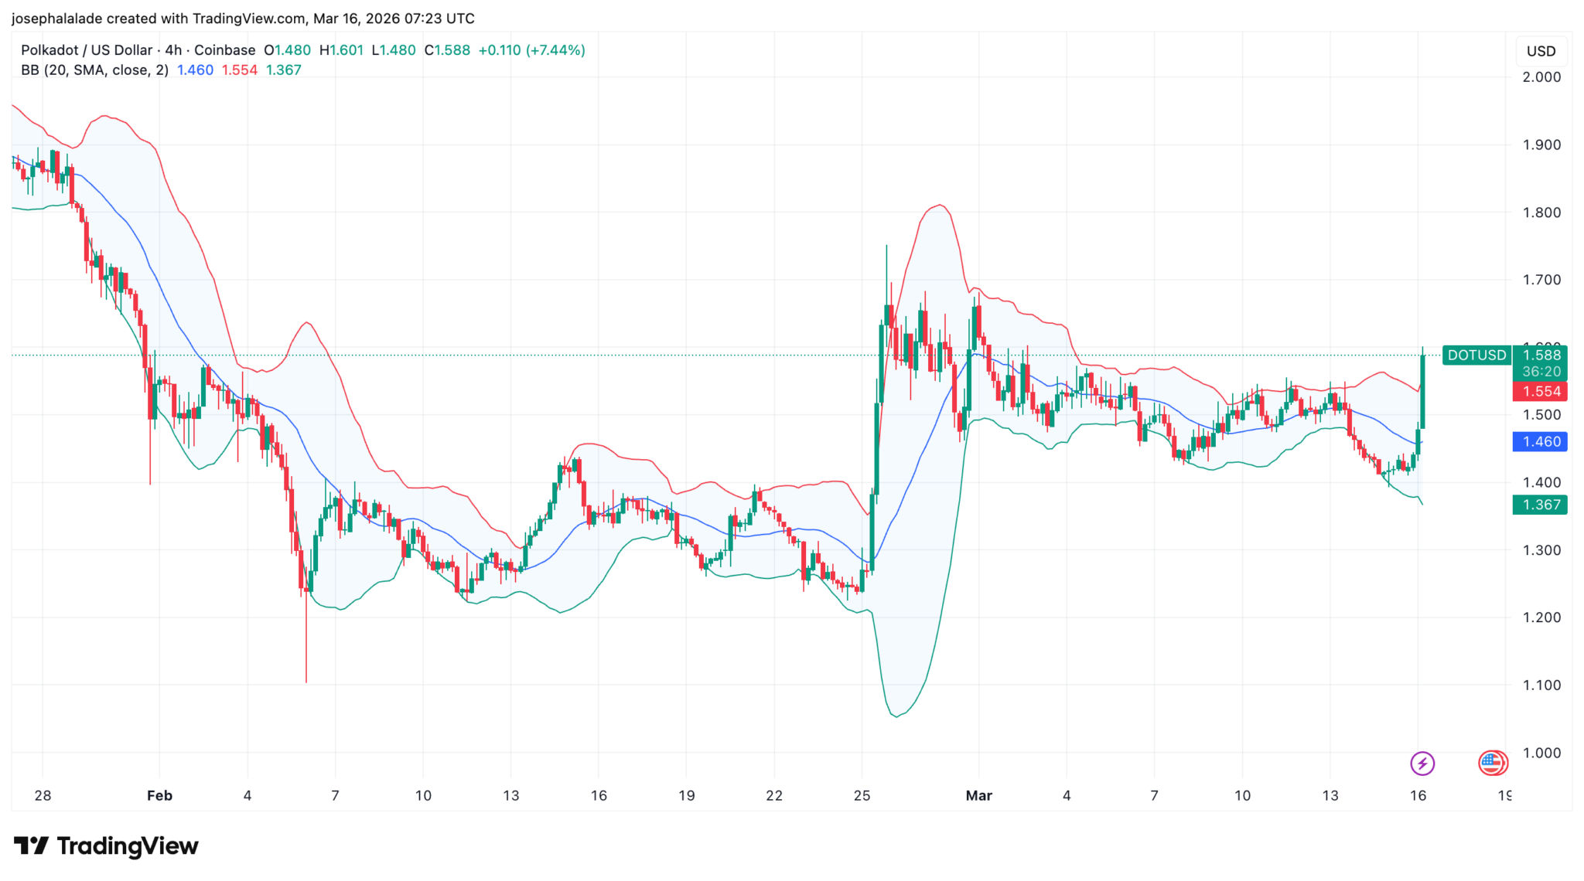Click the 2.000 level on price scale

pos(1541,77)
